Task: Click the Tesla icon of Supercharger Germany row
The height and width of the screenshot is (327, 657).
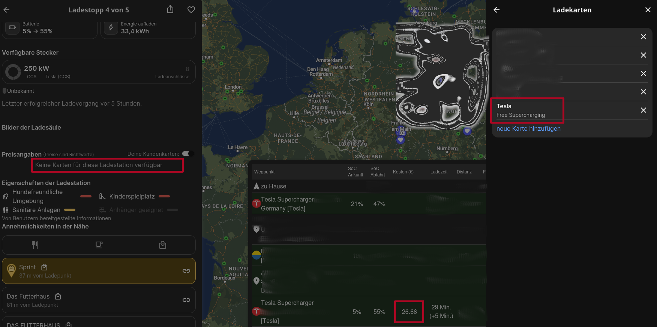Action: [256, 203]
